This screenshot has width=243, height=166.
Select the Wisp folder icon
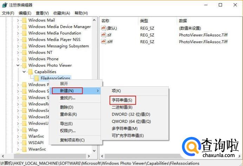[x=24, y=130]
